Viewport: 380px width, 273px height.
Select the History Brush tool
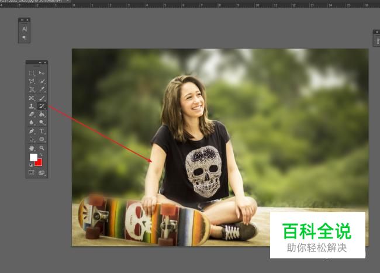click(x=42, y=106)
